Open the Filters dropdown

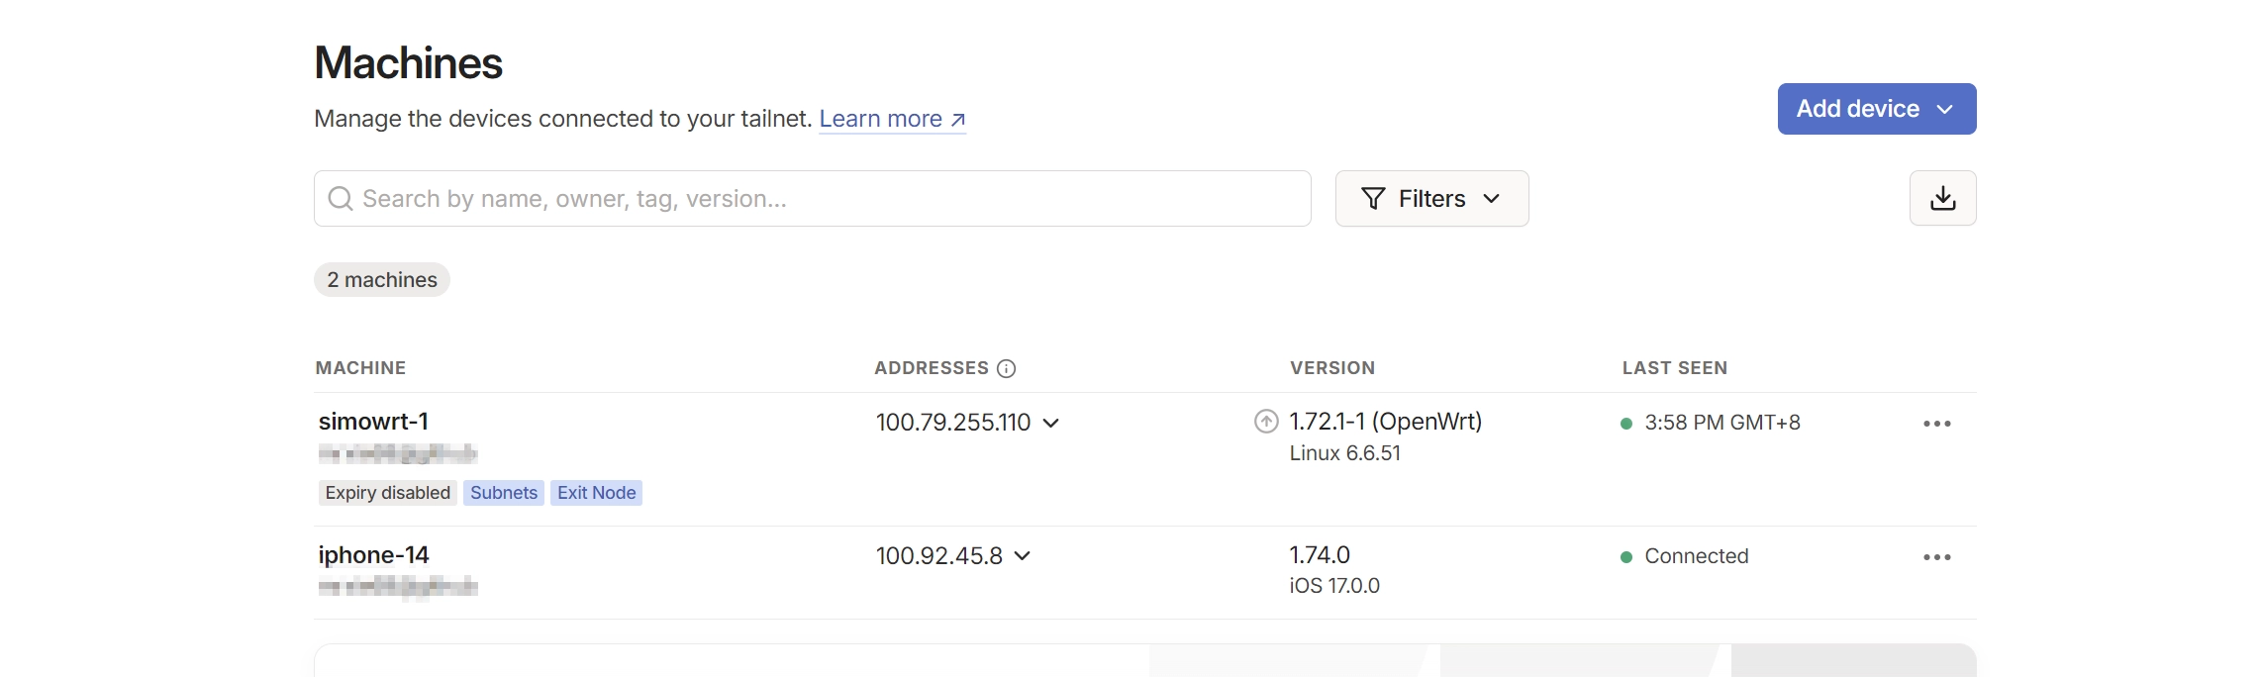1430,199
